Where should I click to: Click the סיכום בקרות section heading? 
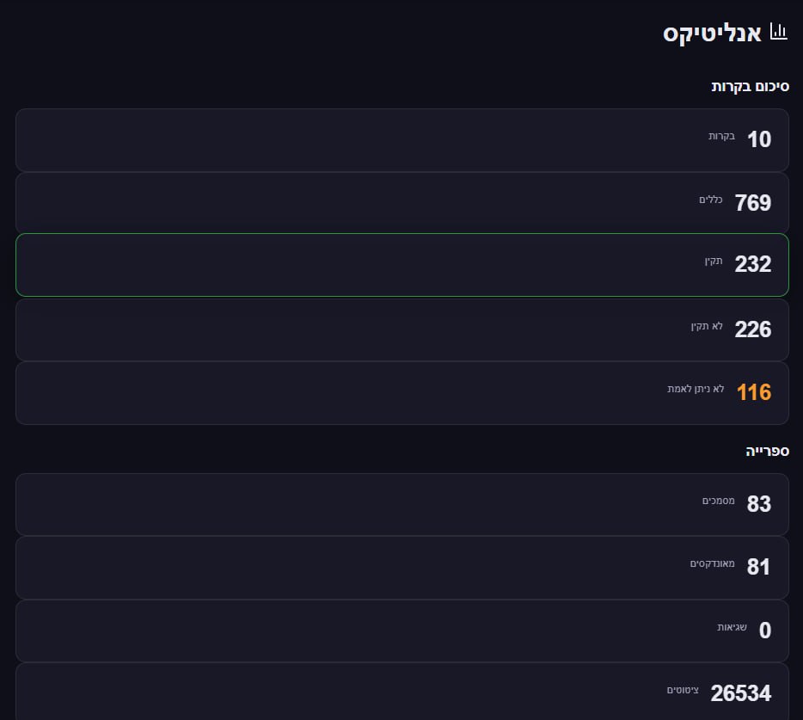point(750,87)
